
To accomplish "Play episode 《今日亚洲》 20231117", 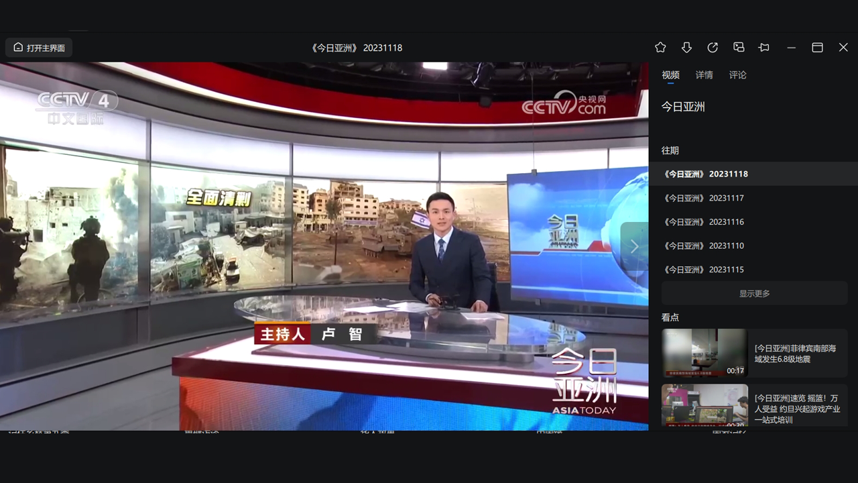I will click(x=703, y=198).
